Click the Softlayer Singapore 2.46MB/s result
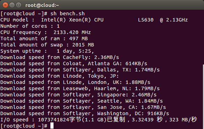The image size is (204, 129). coord(144,95)
